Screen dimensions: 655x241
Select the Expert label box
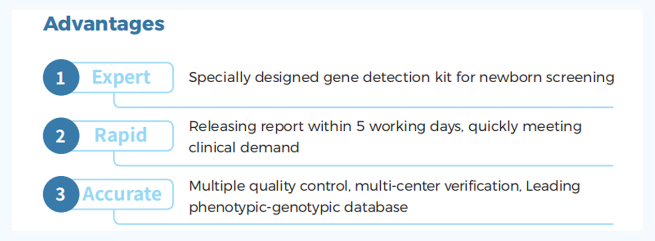pyautogui.click(x=122, y=78)
